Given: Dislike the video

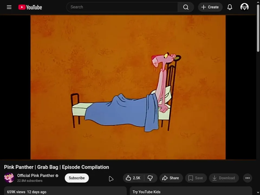Looking at the screenshot, I should 150,178.
